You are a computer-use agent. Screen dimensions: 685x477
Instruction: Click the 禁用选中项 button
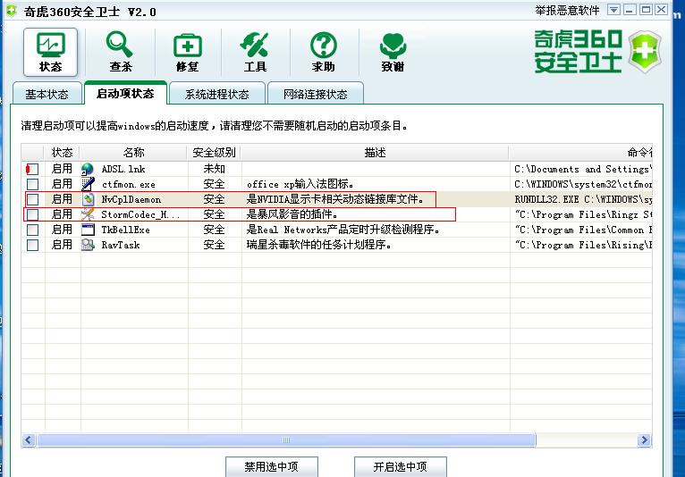[x=271, y=466]
